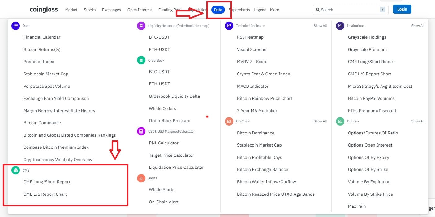Open the Market menu

[71, 10]
